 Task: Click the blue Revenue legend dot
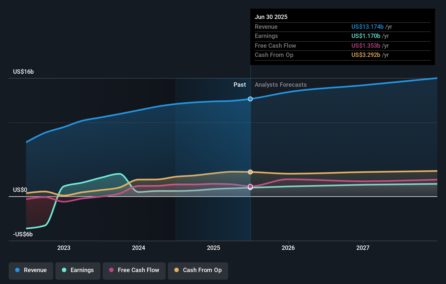(x=17, y=270)
